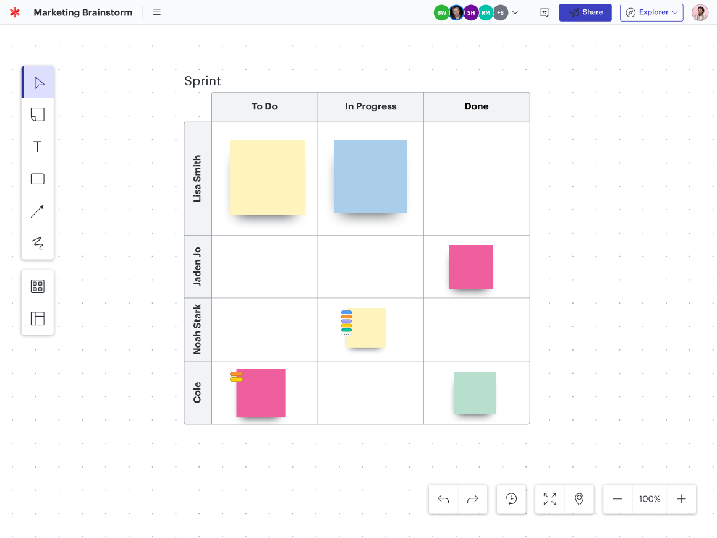
Task: Select the rectangle shape tool
Action: pos(38,179)
